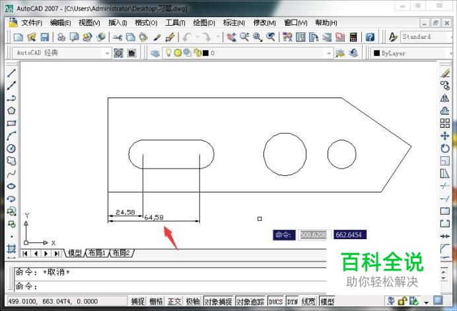This screenshot has width=457, height=311.
Task: Open the Standard text style dropdown
Action: [x=450, y=37]
